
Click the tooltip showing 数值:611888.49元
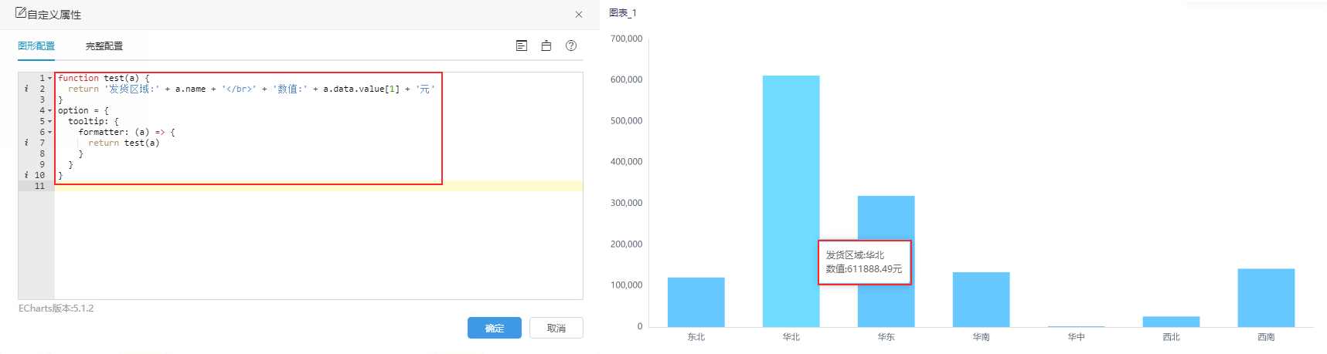[x=865, y=262]
